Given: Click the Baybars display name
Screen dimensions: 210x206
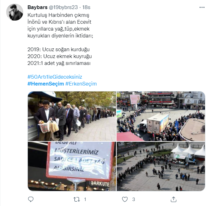Looking at the screenshot, I should coord(37,7).
